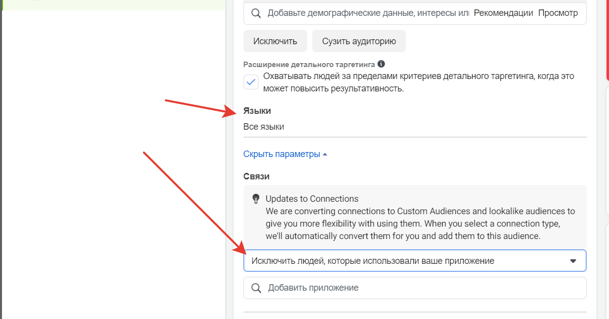Open the Просмотр browse option

coord(558,13)
